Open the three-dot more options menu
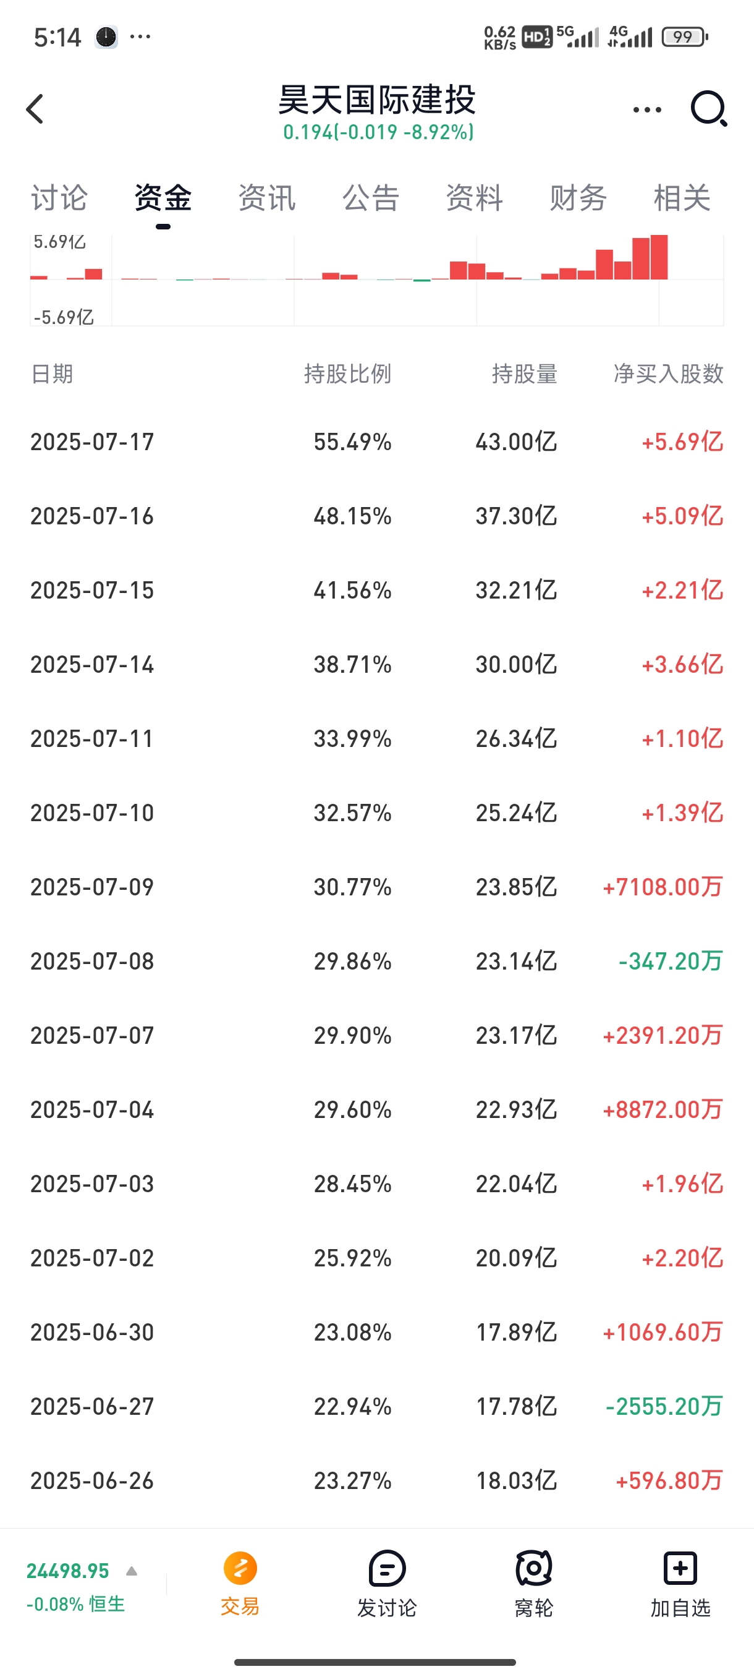Screen dimensions: 754x1677 (646, 109)
